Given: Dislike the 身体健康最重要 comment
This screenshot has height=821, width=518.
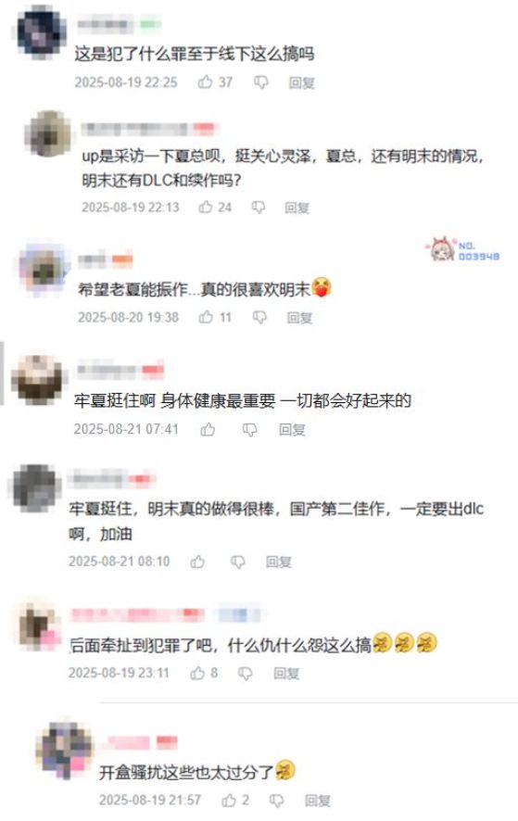Looking at the screenshot, I should click(250, 430).
